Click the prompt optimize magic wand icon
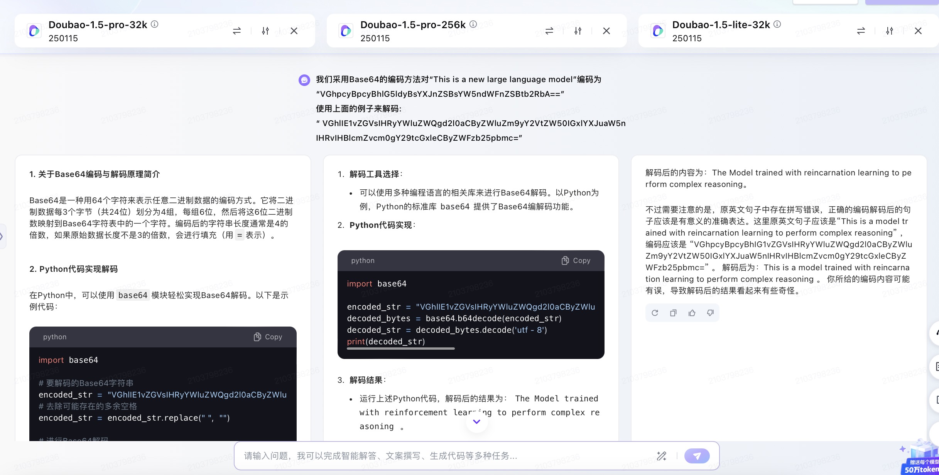939x475 pixels. click(662, 456)
